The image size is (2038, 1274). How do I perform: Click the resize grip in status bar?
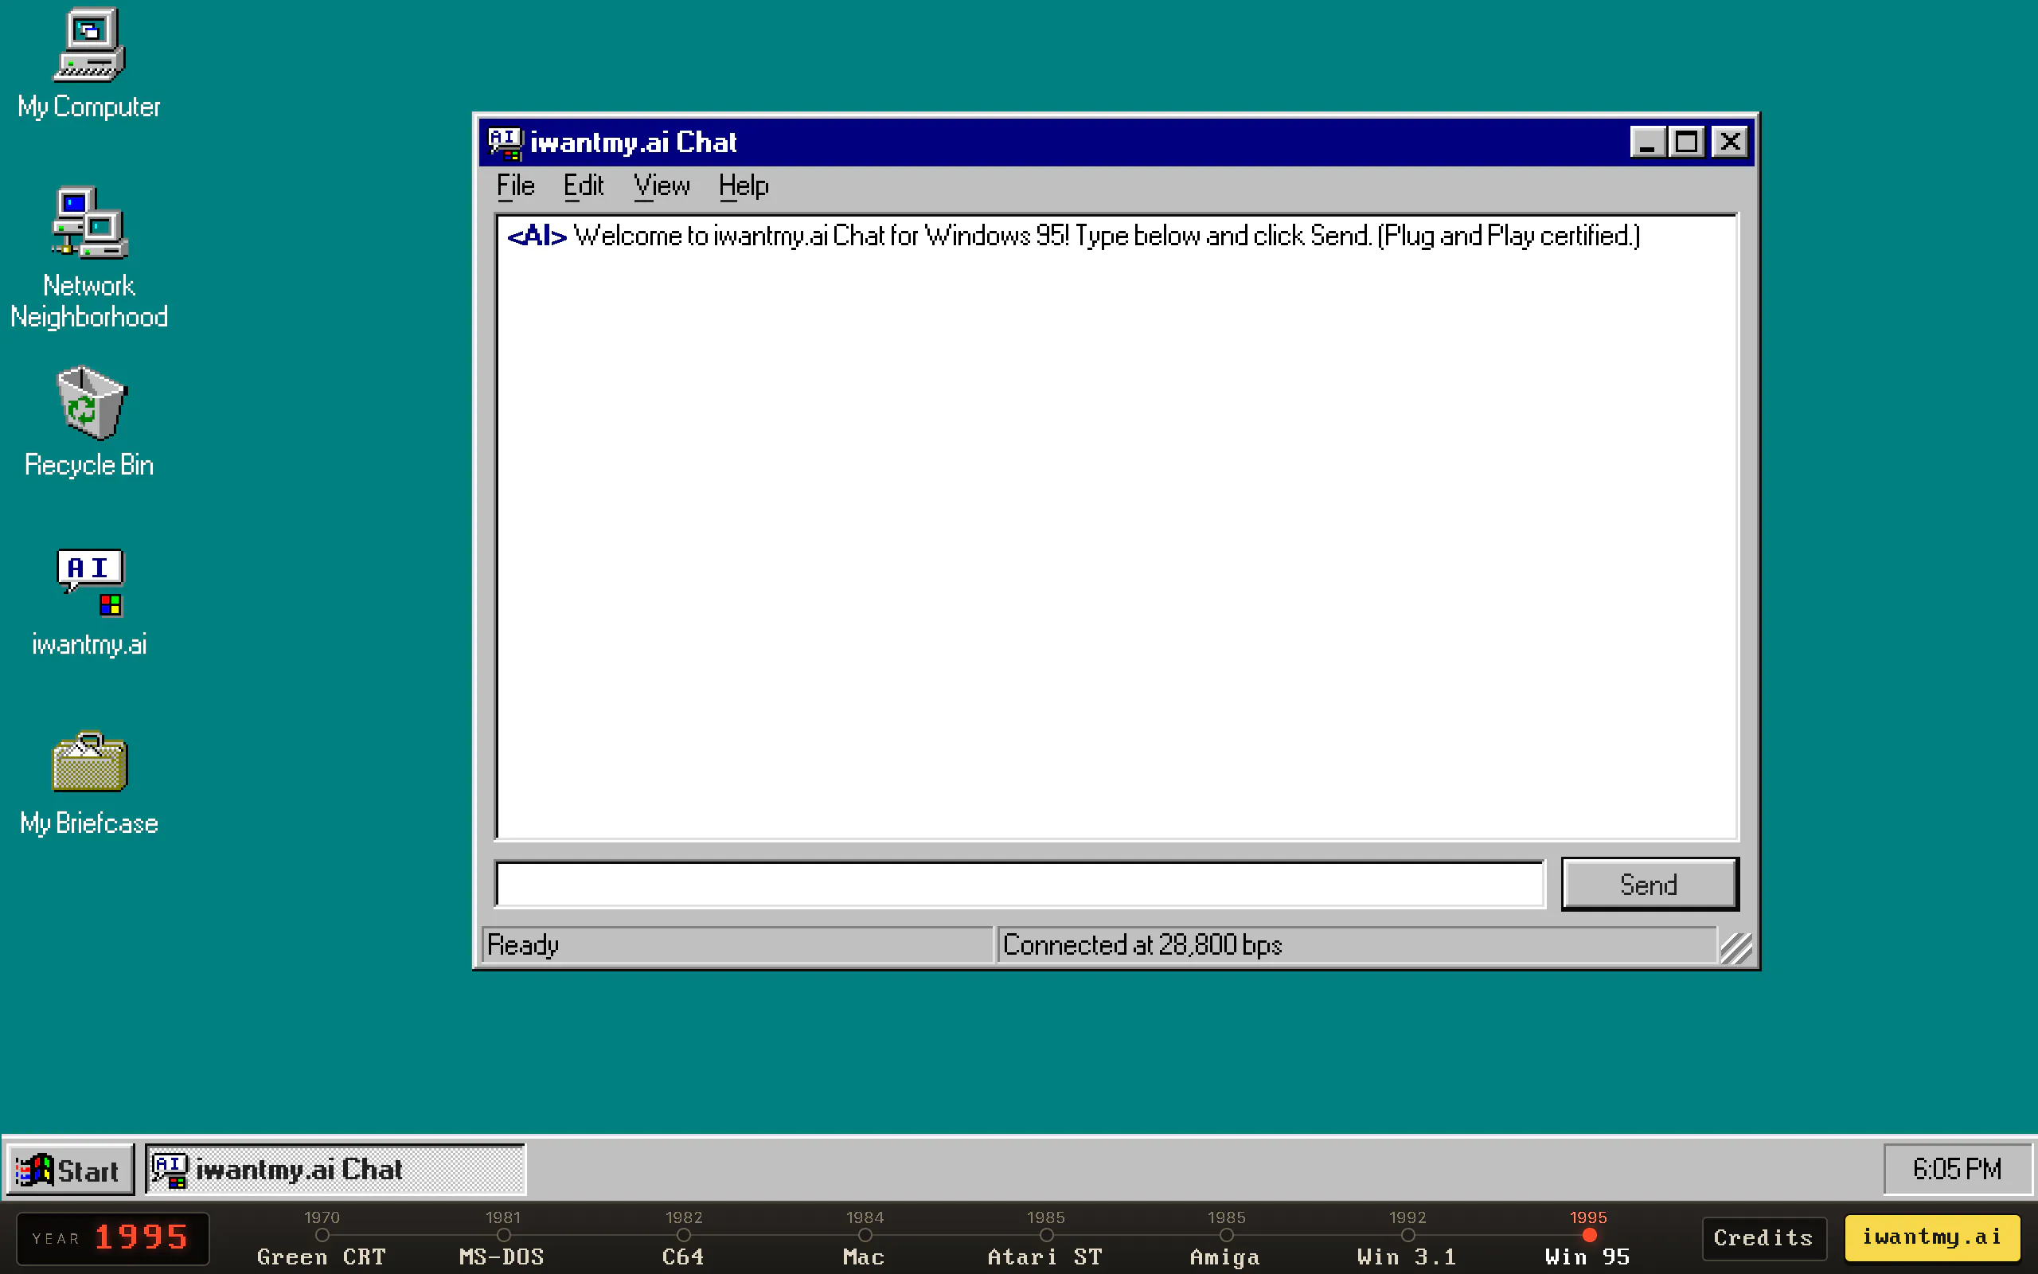click(x=1736, y=948)
